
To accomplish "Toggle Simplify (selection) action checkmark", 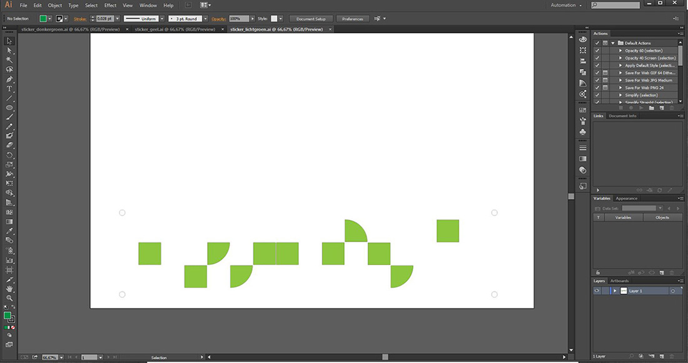I will [597, 95].
